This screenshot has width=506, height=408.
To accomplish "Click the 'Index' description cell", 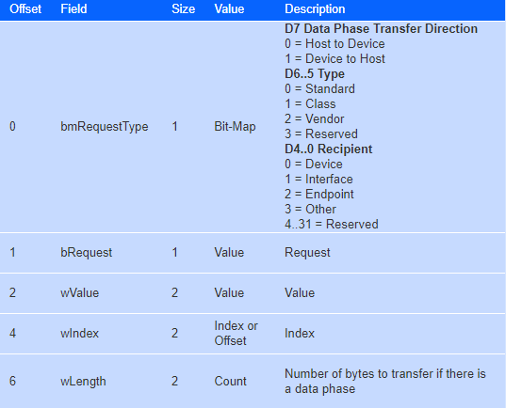I will (300, 333).
